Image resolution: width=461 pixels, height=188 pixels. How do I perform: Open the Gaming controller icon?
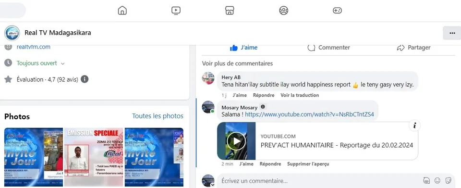pos(337,11)
